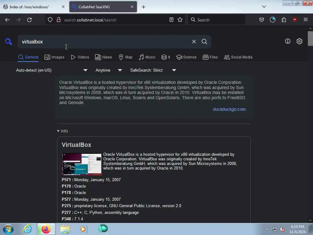The height and width of the screenshot is (235, 313).
Task: Click the Firefox toolbar Search box
Action: pyautogui.click(x=217, y=20)
